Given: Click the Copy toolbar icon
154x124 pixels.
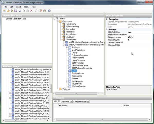Looking at the screenshot, I should [x=24, y=11].
